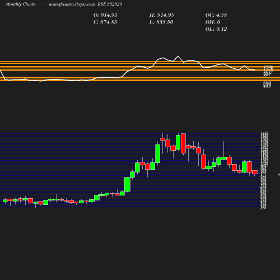280x280 pixels.
Task: Select the open value 'O: 914.95'
Action: (105, 15)
